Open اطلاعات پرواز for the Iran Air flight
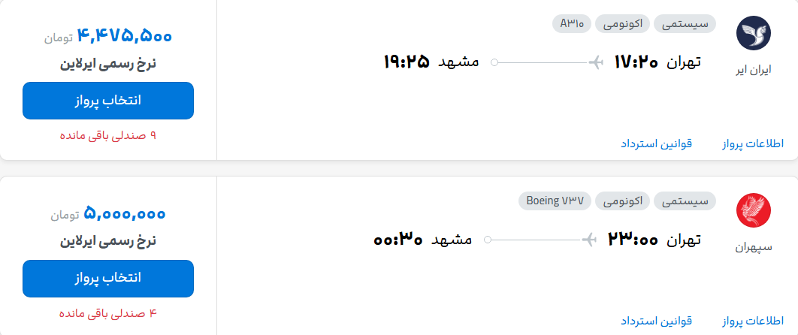 [x=753, y=144]
